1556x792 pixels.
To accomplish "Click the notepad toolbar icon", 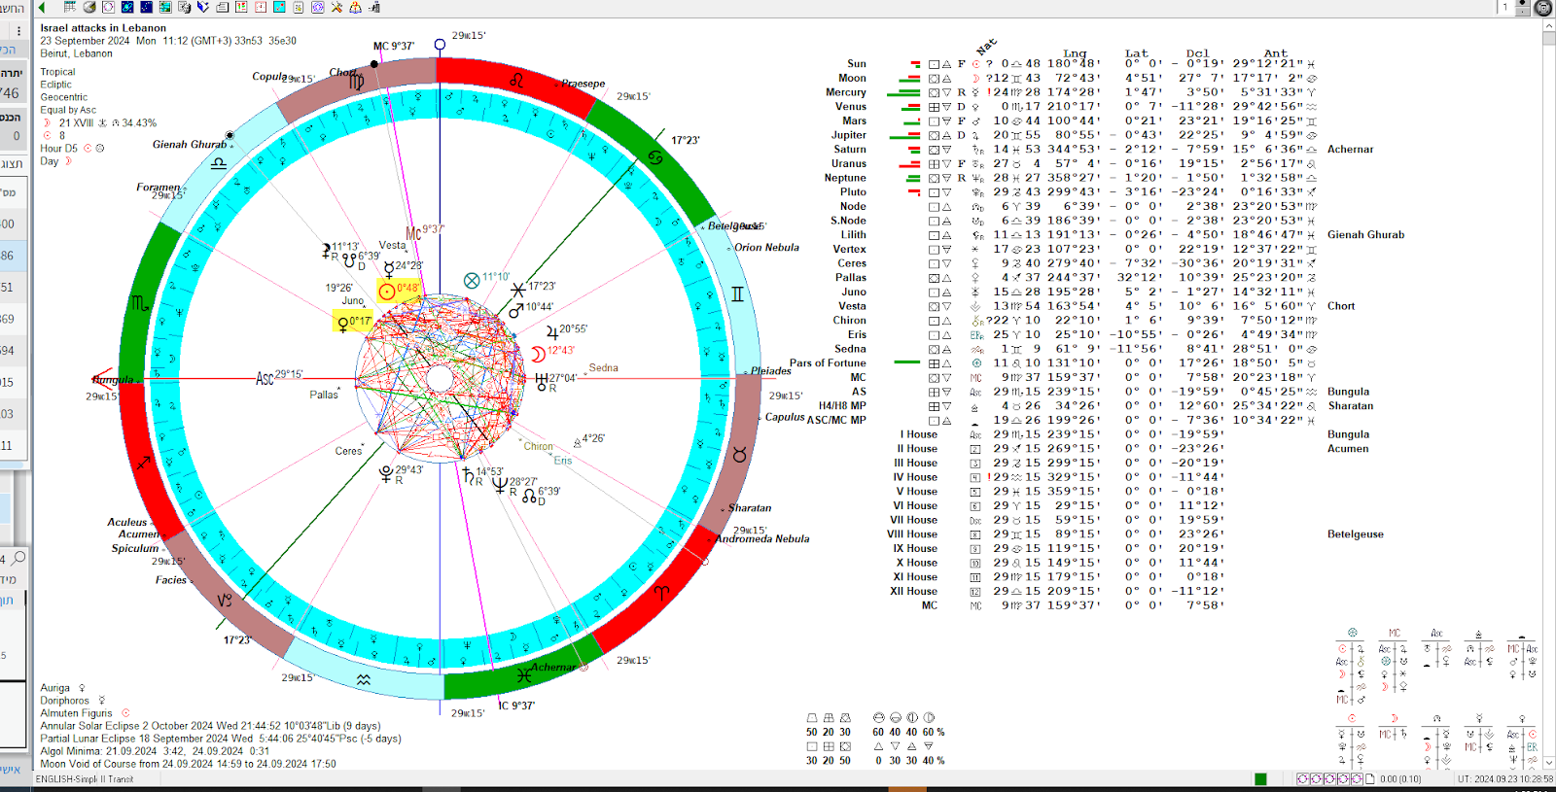I will tap(299, 7).
